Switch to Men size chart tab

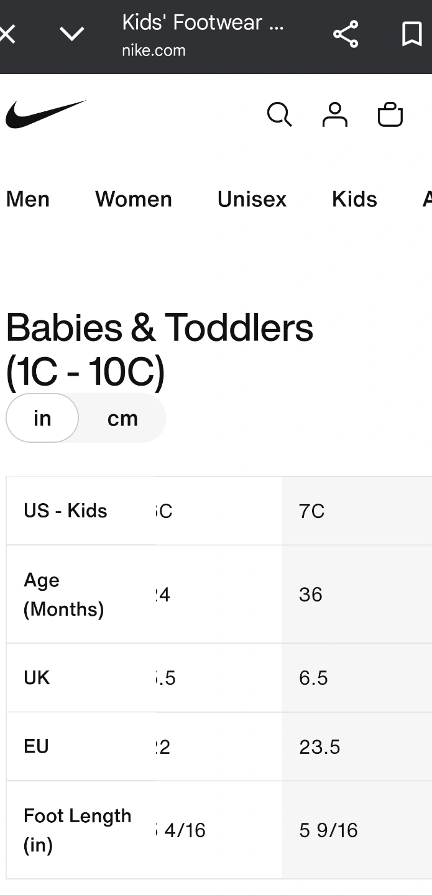(x=28, y=199)
